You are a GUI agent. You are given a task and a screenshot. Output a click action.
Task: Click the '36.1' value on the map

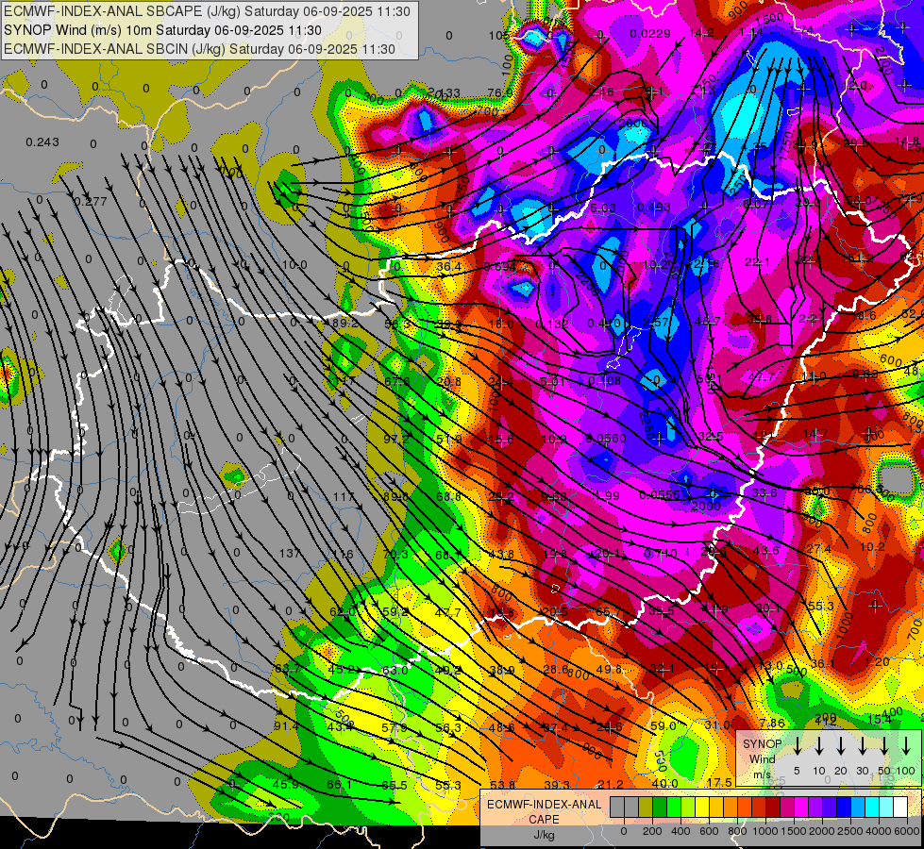[x=823, y=664]
